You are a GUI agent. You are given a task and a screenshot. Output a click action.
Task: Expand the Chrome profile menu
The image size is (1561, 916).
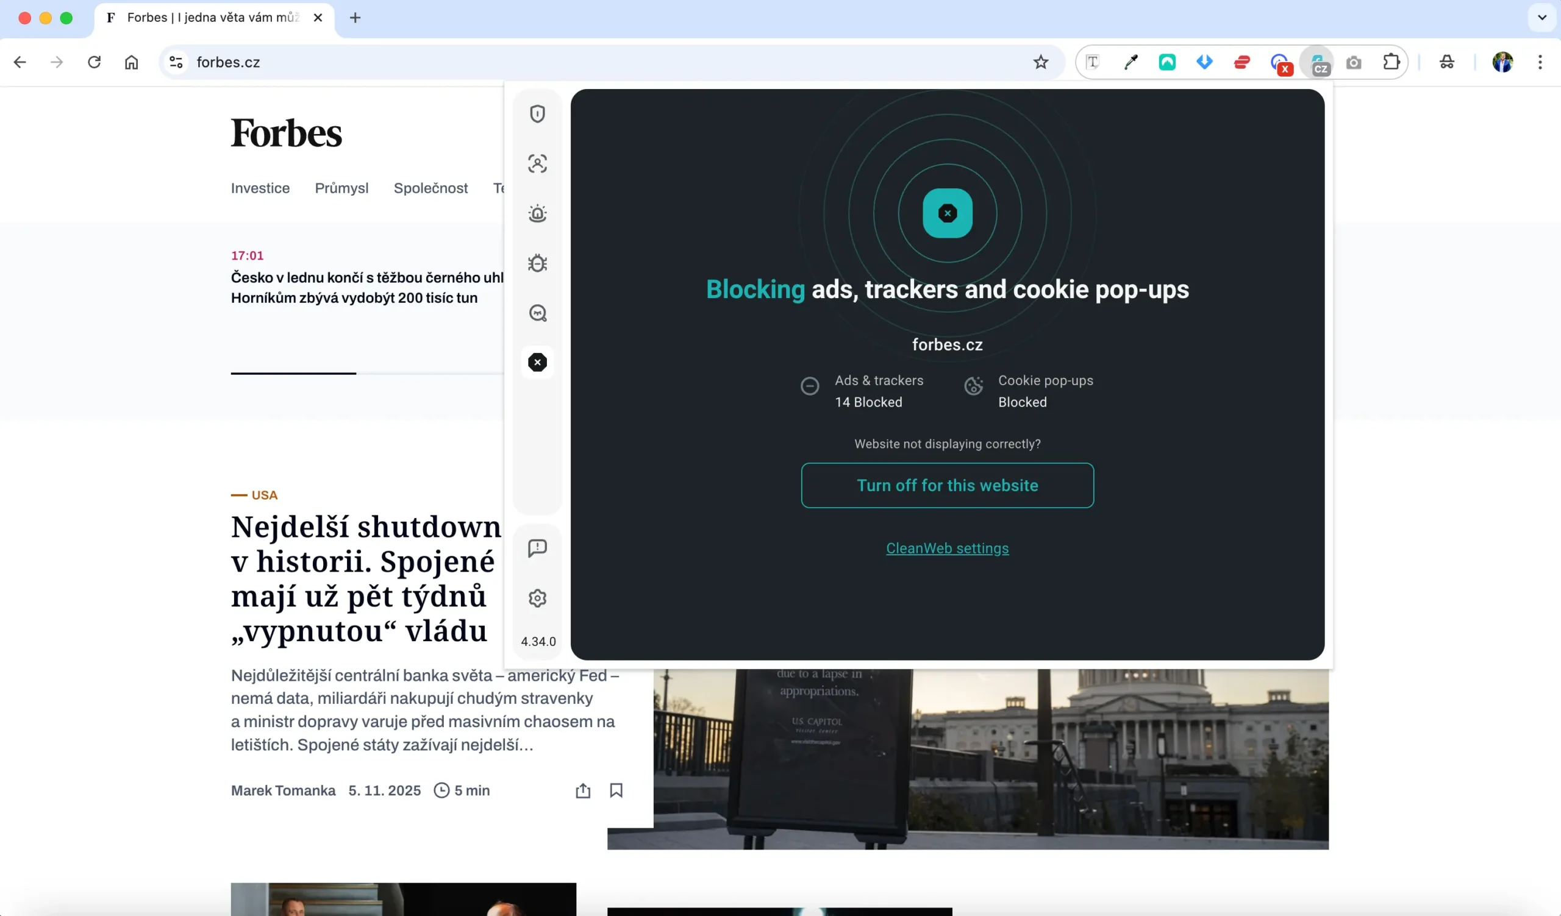coord(1502,62)
